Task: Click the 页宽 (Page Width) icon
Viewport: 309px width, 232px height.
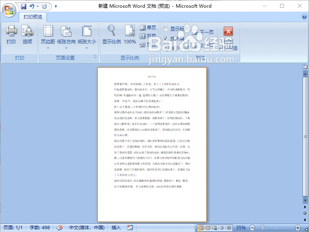Action: 147,44
